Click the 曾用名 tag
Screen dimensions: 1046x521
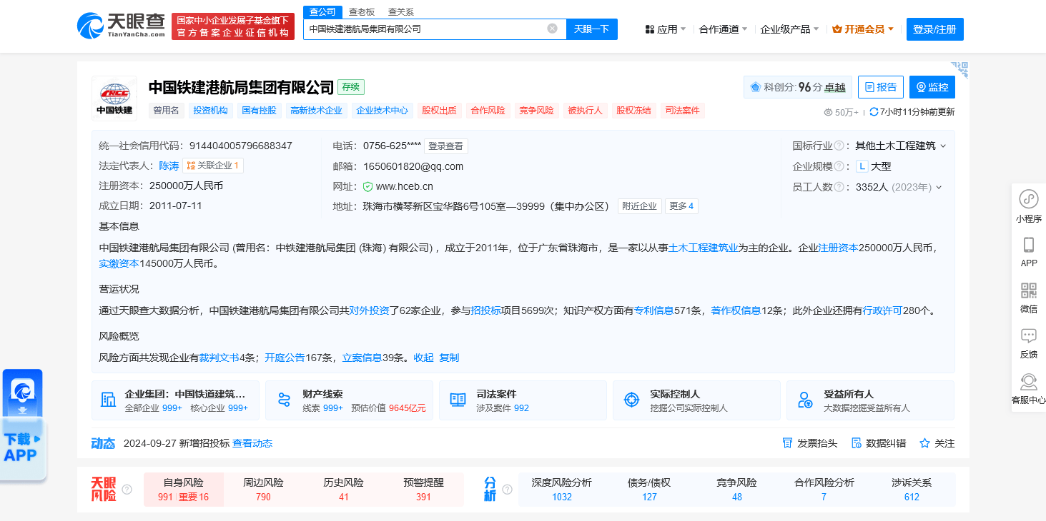click(167, 111)
